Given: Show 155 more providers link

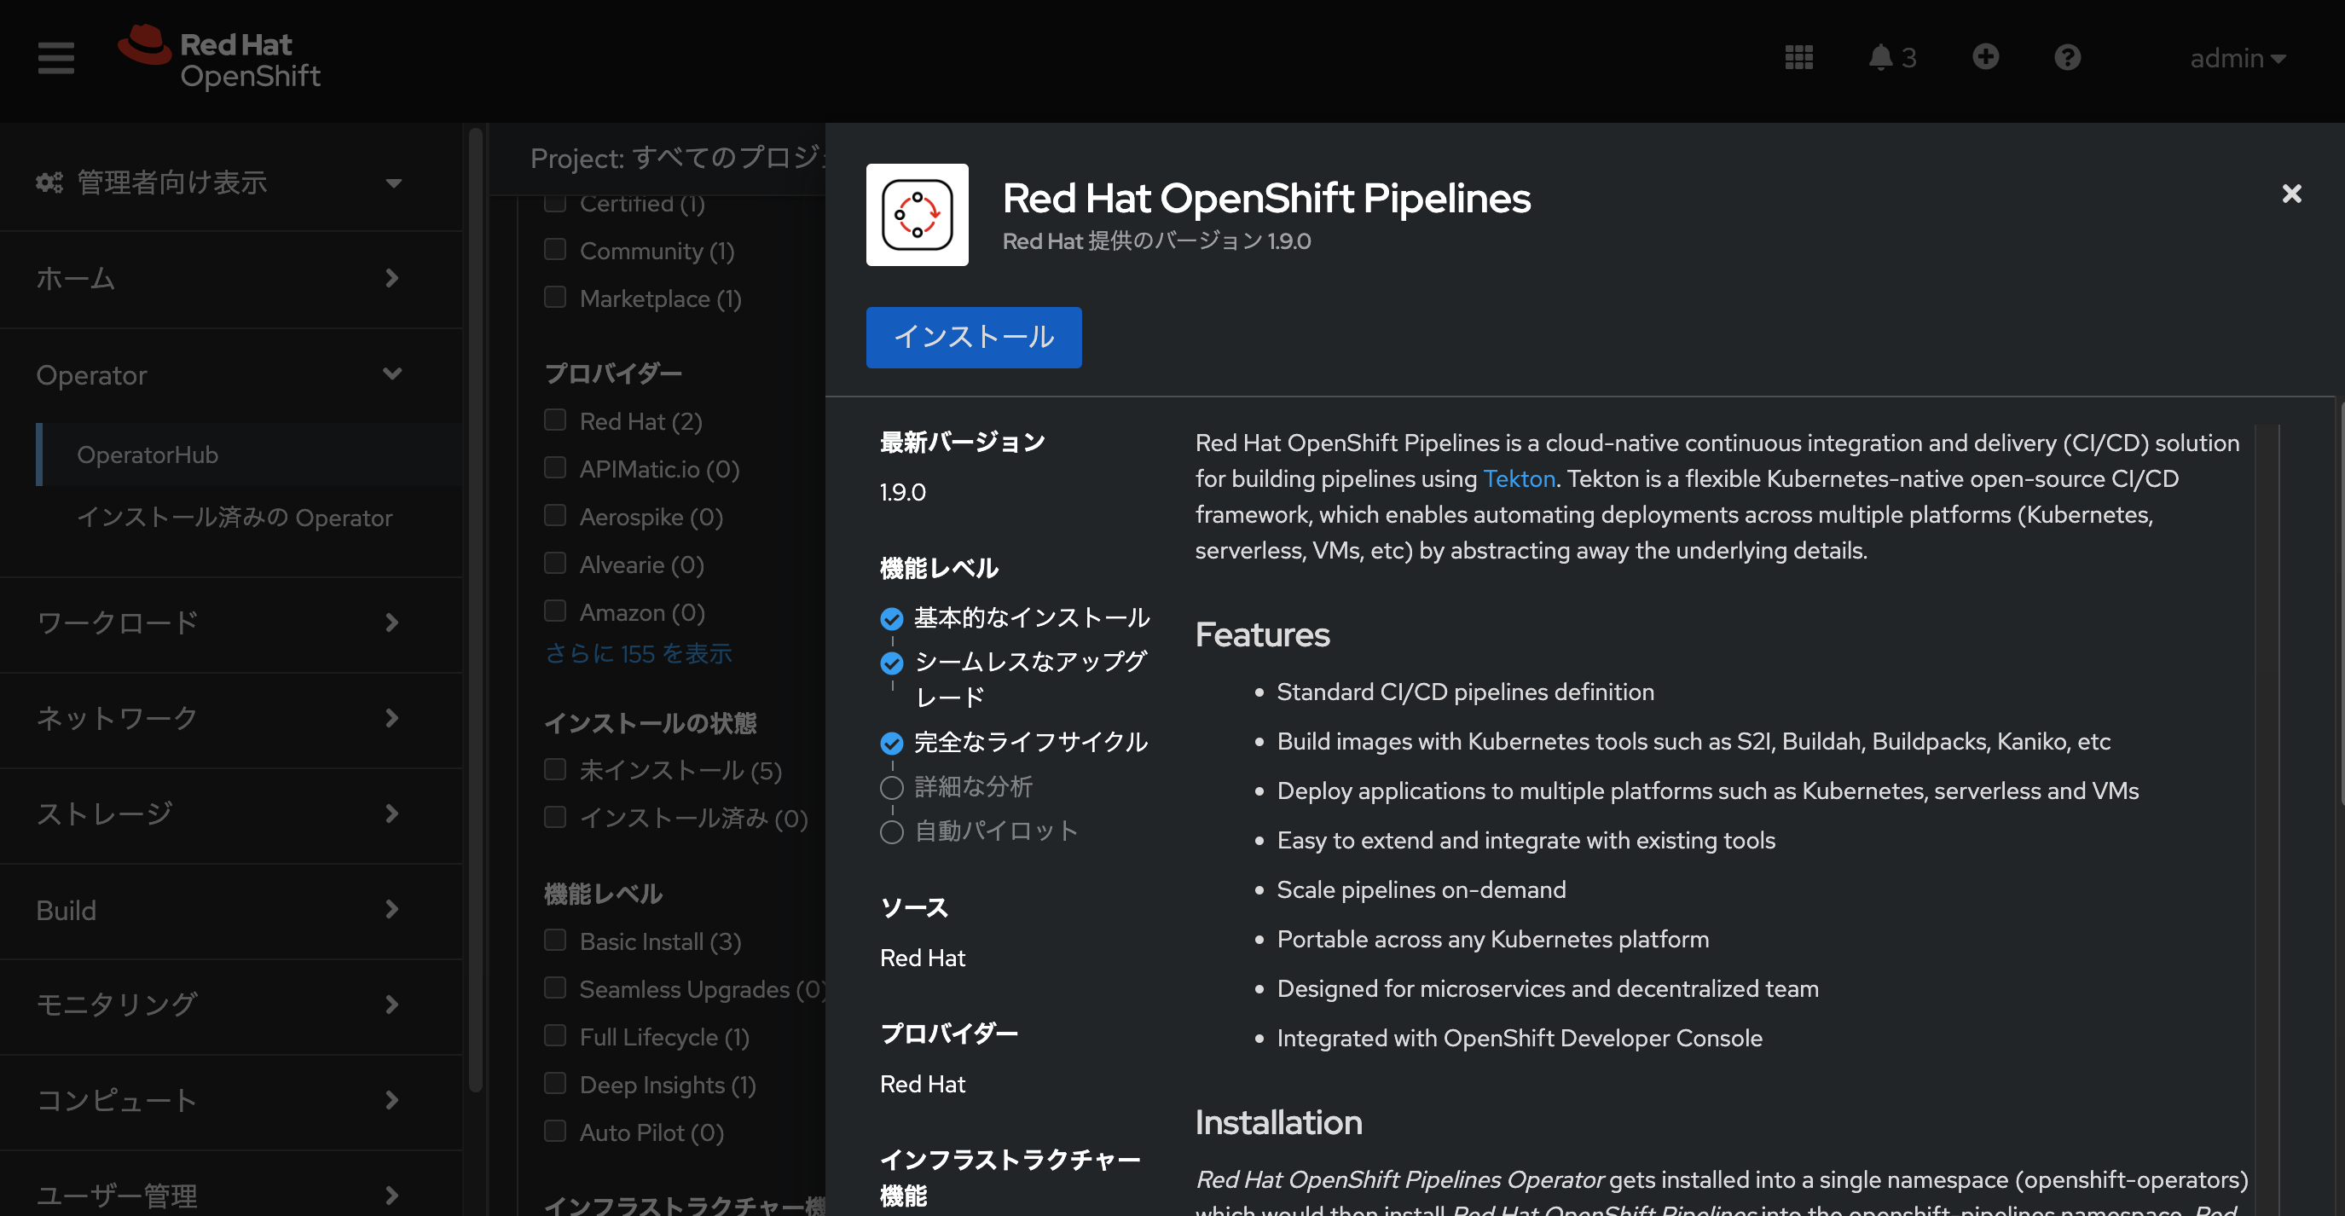Looking at the screenshot, I should coord(638,653).
